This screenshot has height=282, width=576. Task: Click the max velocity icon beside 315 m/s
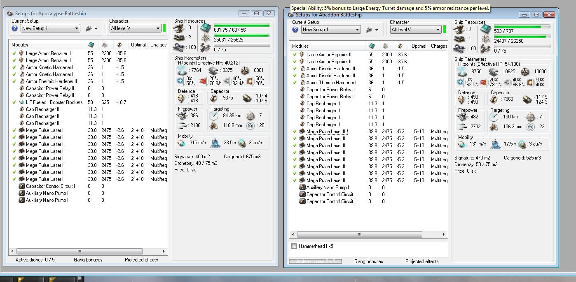[x=181, y=143]
